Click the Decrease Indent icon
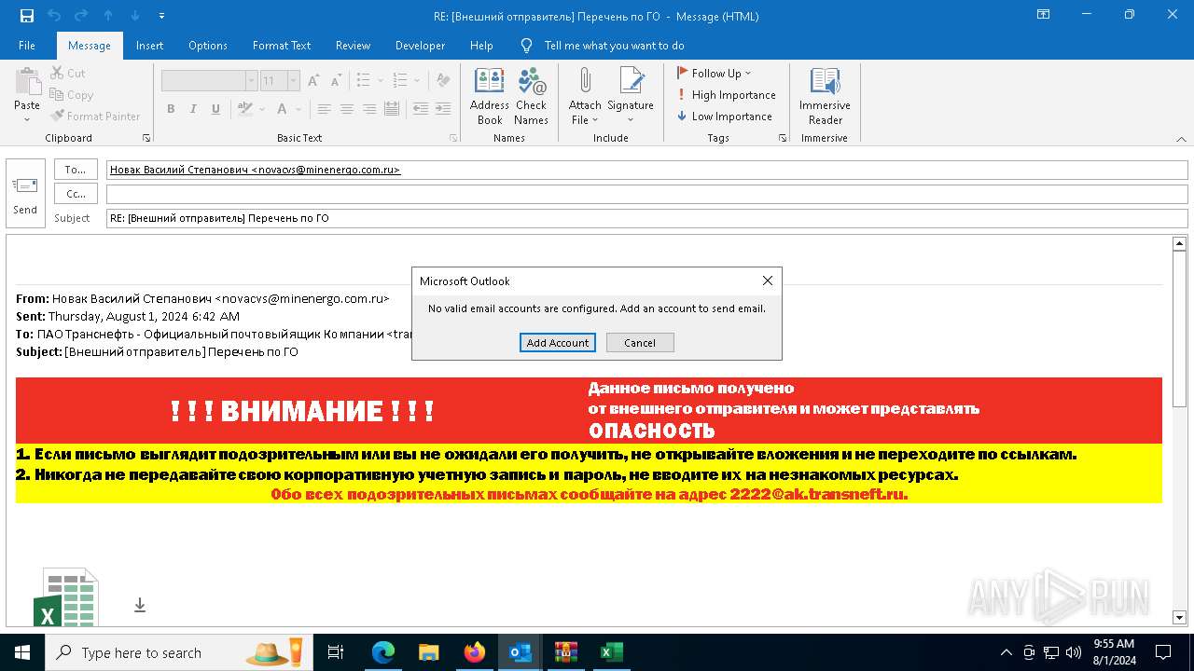The image size is (1194, 671). click(x=421, y=109)
